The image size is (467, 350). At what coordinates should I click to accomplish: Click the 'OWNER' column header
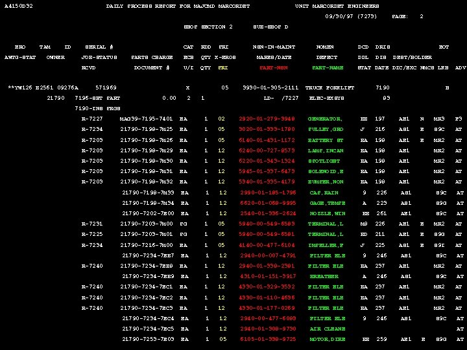click(56, 57)
